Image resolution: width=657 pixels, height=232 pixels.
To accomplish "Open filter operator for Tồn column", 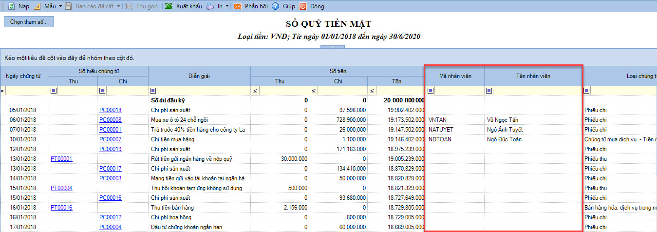I will [372, 90].
